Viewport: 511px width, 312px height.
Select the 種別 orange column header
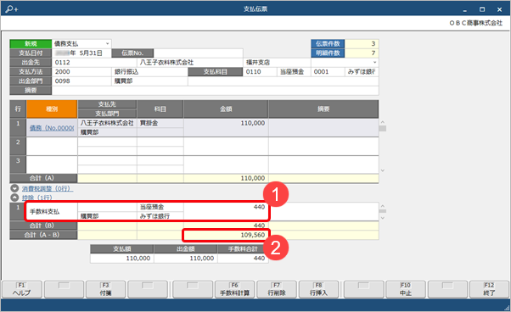pos(52,109)
